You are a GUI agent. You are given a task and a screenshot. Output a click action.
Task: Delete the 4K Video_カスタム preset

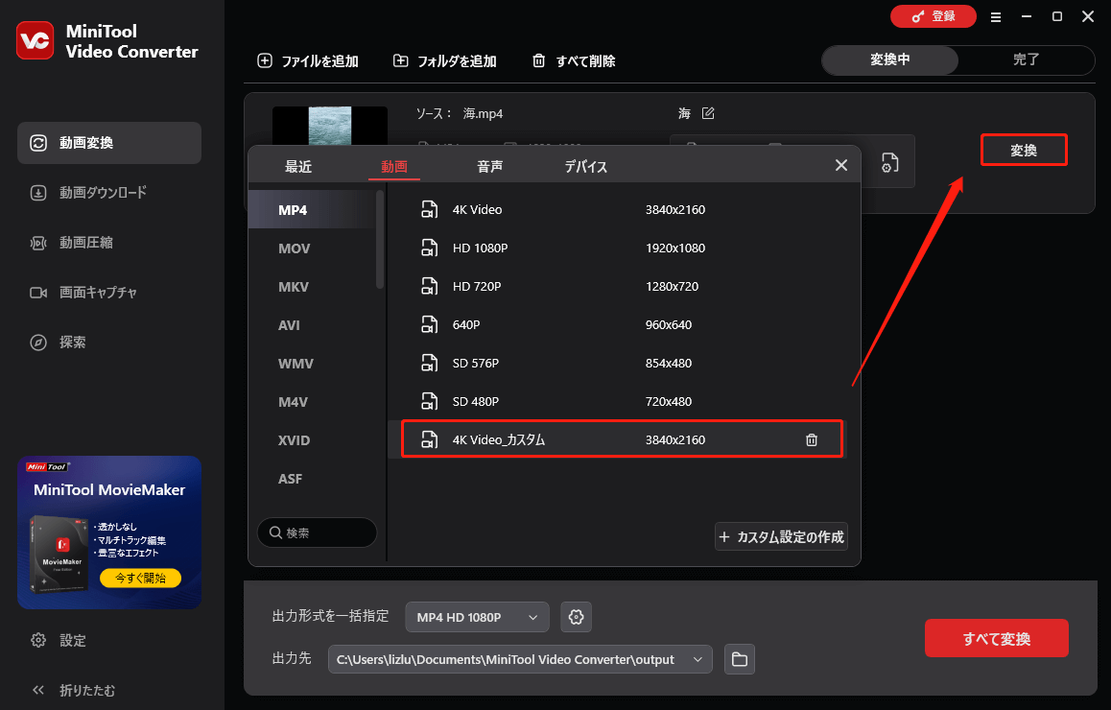click(x=812, y=440)
